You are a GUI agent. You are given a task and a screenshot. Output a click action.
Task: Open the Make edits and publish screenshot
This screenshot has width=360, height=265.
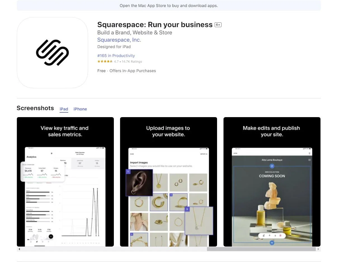click(x=272, y=182)
